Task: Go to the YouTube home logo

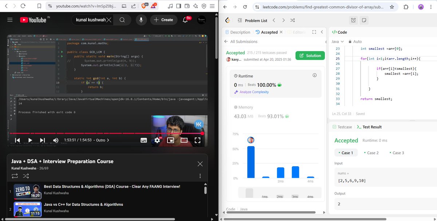Action: point(34,20)
